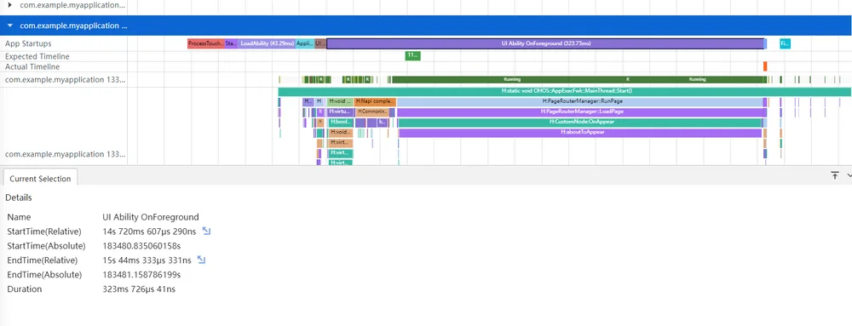
Task: Click the H:Napi comple... orange slice
Action: tap(376, 101)
